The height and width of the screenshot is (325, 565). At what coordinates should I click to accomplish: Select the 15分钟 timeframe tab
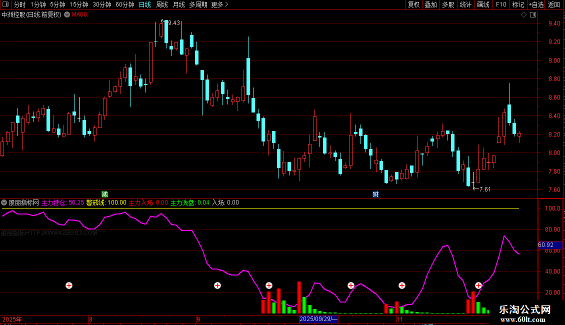tap(78, 4)
